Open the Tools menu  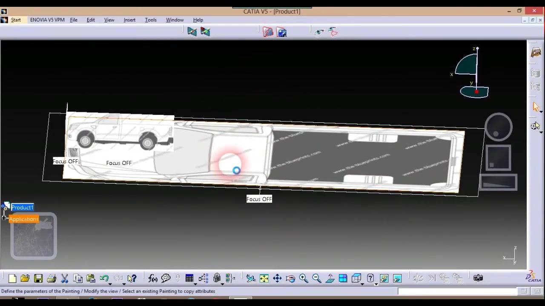[x=151, y=20]
